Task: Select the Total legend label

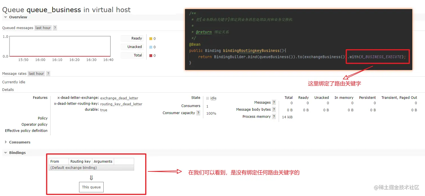Action: point(132,55)
